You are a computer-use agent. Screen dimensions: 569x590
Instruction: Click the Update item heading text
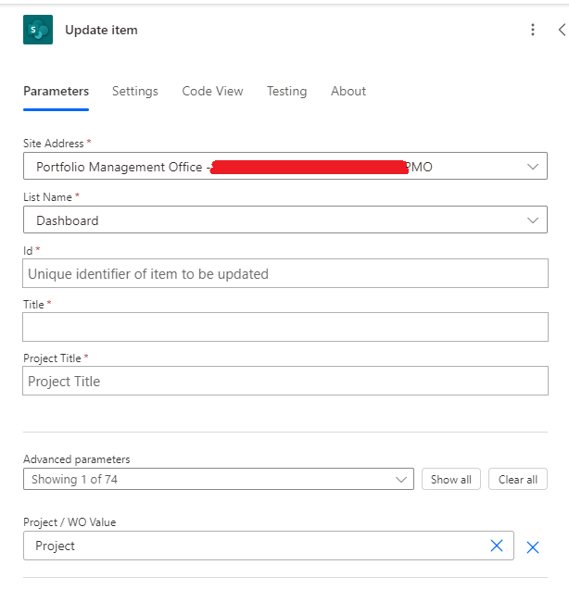point(101,30)
